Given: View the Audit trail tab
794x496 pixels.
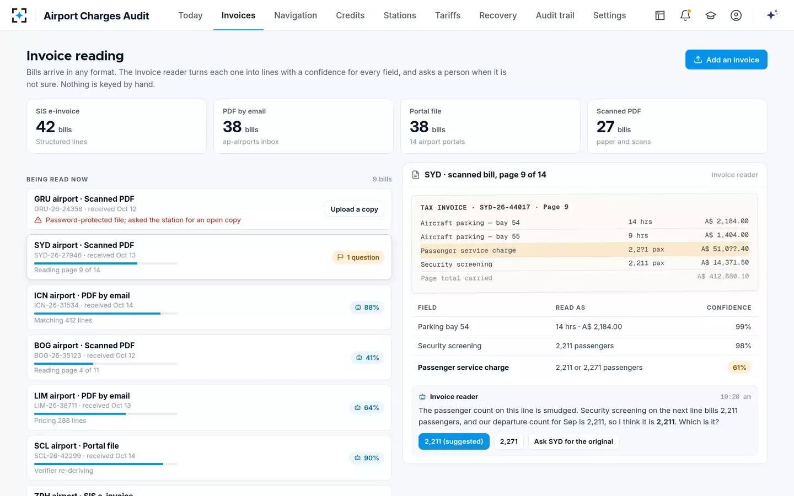Looking at the screenshot, I should 555,15.
